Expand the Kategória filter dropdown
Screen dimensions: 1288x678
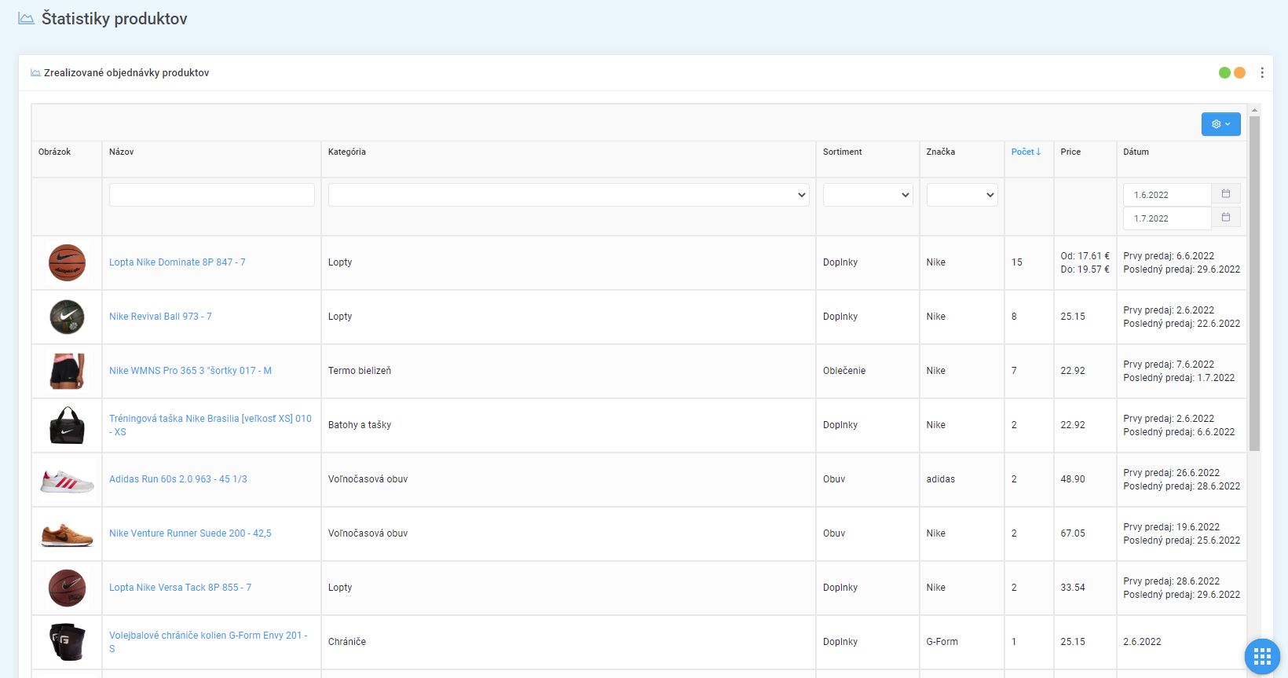pos(569,195)
